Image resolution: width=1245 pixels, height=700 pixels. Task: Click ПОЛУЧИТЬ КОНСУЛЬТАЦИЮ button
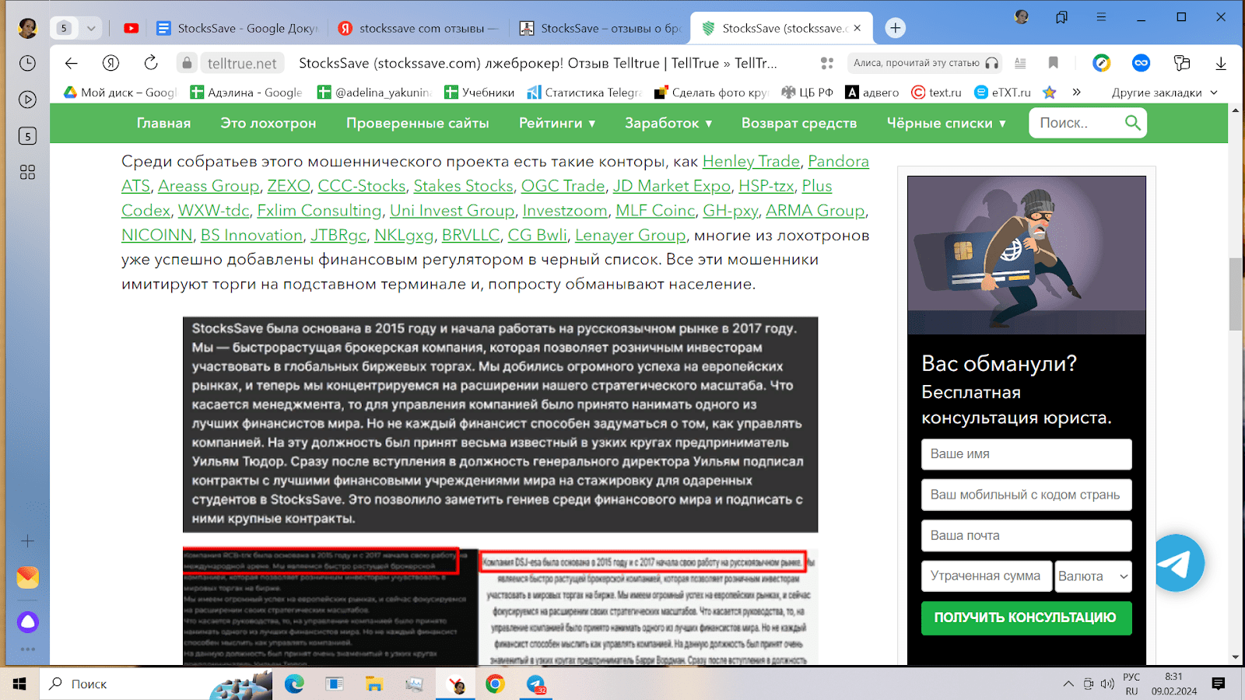[1026, 618]
